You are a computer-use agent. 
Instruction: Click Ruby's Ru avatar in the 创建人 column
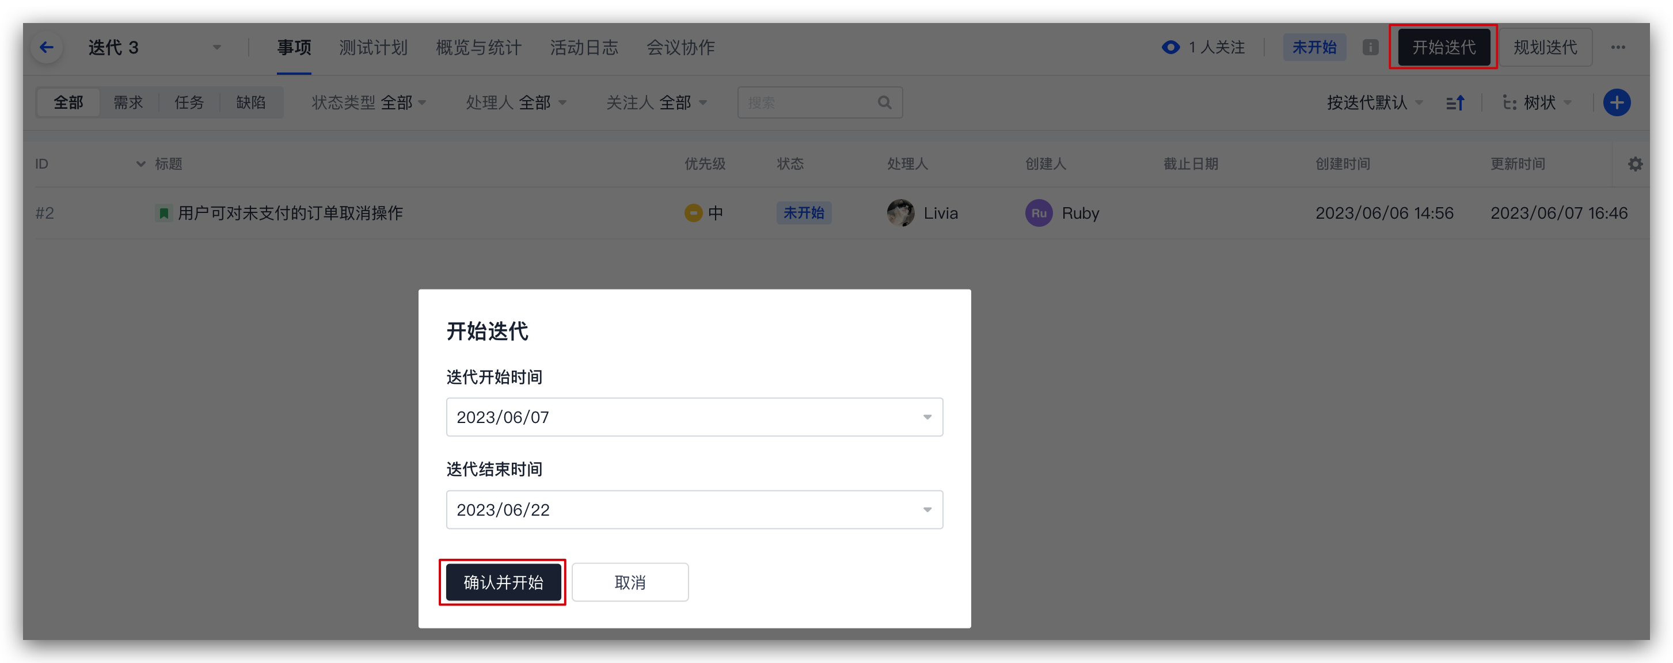tap(1039, 213)
